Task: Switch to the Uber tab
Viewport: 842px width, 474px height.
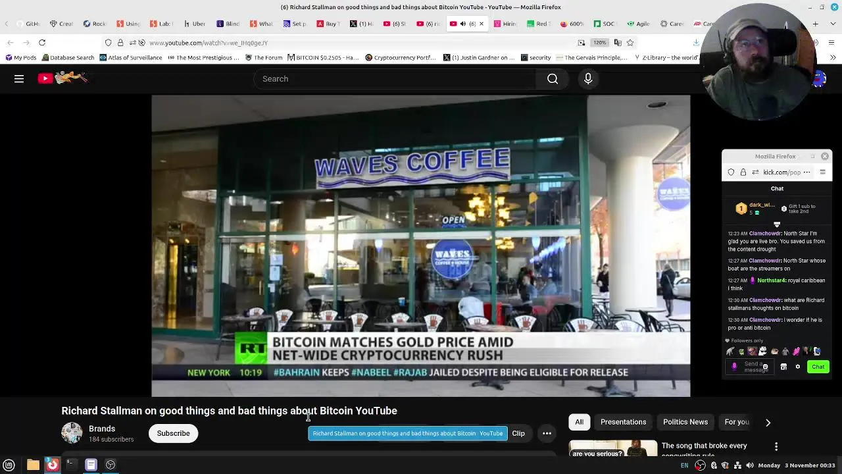Action: [195, 24]
